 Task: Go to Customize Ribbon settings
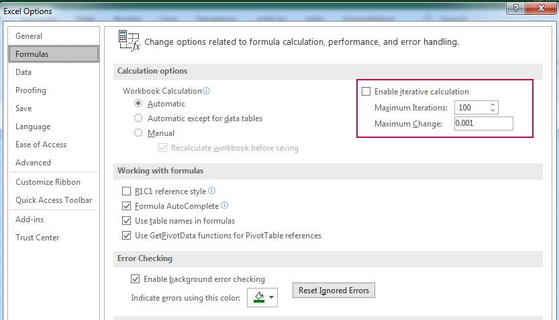tap(54, 182)
